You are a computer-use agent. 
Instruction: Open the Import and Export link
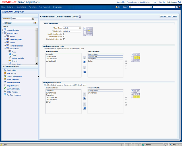point(13,83)
